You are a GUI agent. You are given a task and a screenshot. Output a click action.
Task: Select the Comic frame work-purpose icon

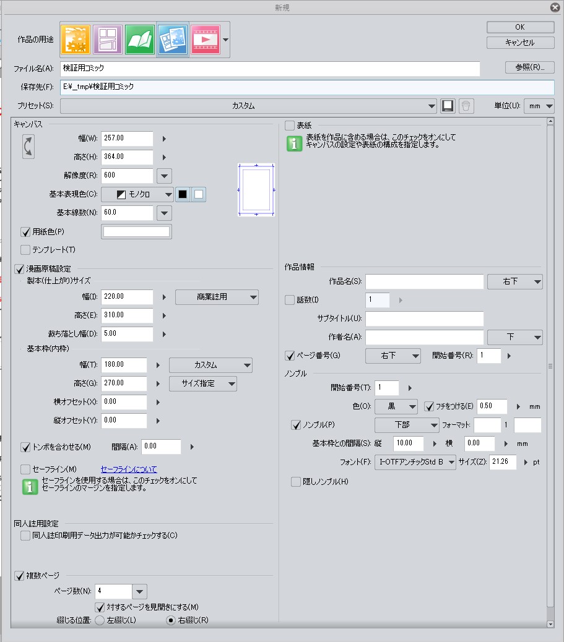pos(108,40)
